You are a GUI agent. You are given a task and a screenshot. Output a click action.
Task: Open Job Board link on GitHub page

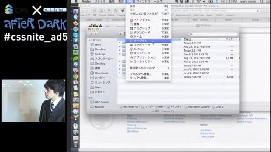[x=206, y=130]
